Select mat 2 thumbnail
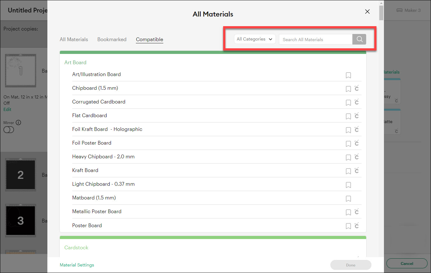431x273 pixels. click(21, 175)
